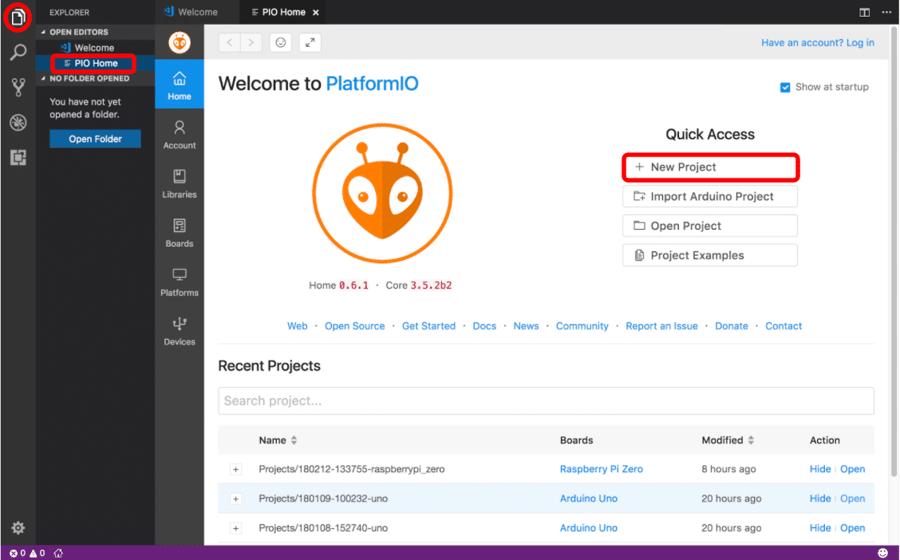Open the Report an Issue link
The height and width of the screenshot is (560, 900).
coord(661,326)
